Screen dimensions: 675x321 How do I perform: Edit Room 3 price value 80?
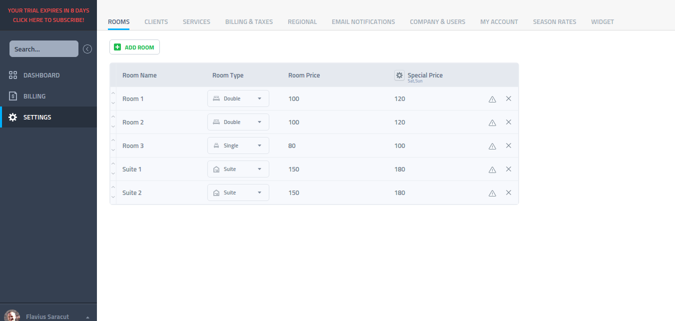click(292, 145)
